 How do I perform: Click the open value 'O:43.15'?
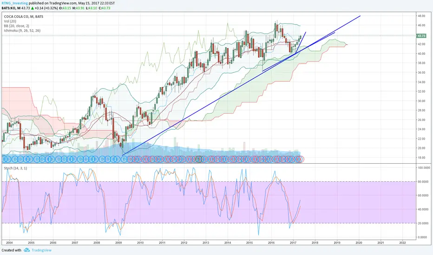coord(66,8)
